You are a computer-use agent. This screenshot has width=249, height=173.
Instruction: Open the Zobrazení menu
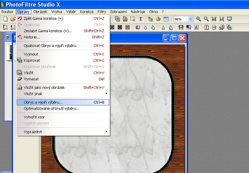click(x=118, y=12)
